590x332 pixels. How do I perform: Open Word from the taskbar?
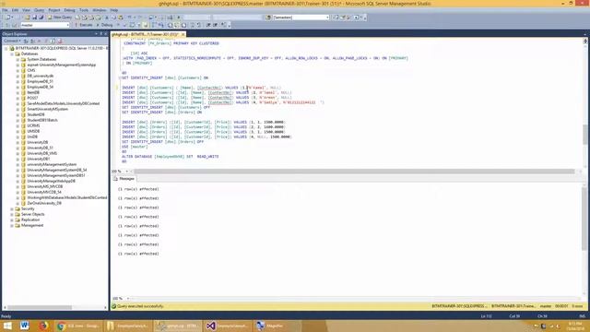pyautogui.click(x=25, y=326)
